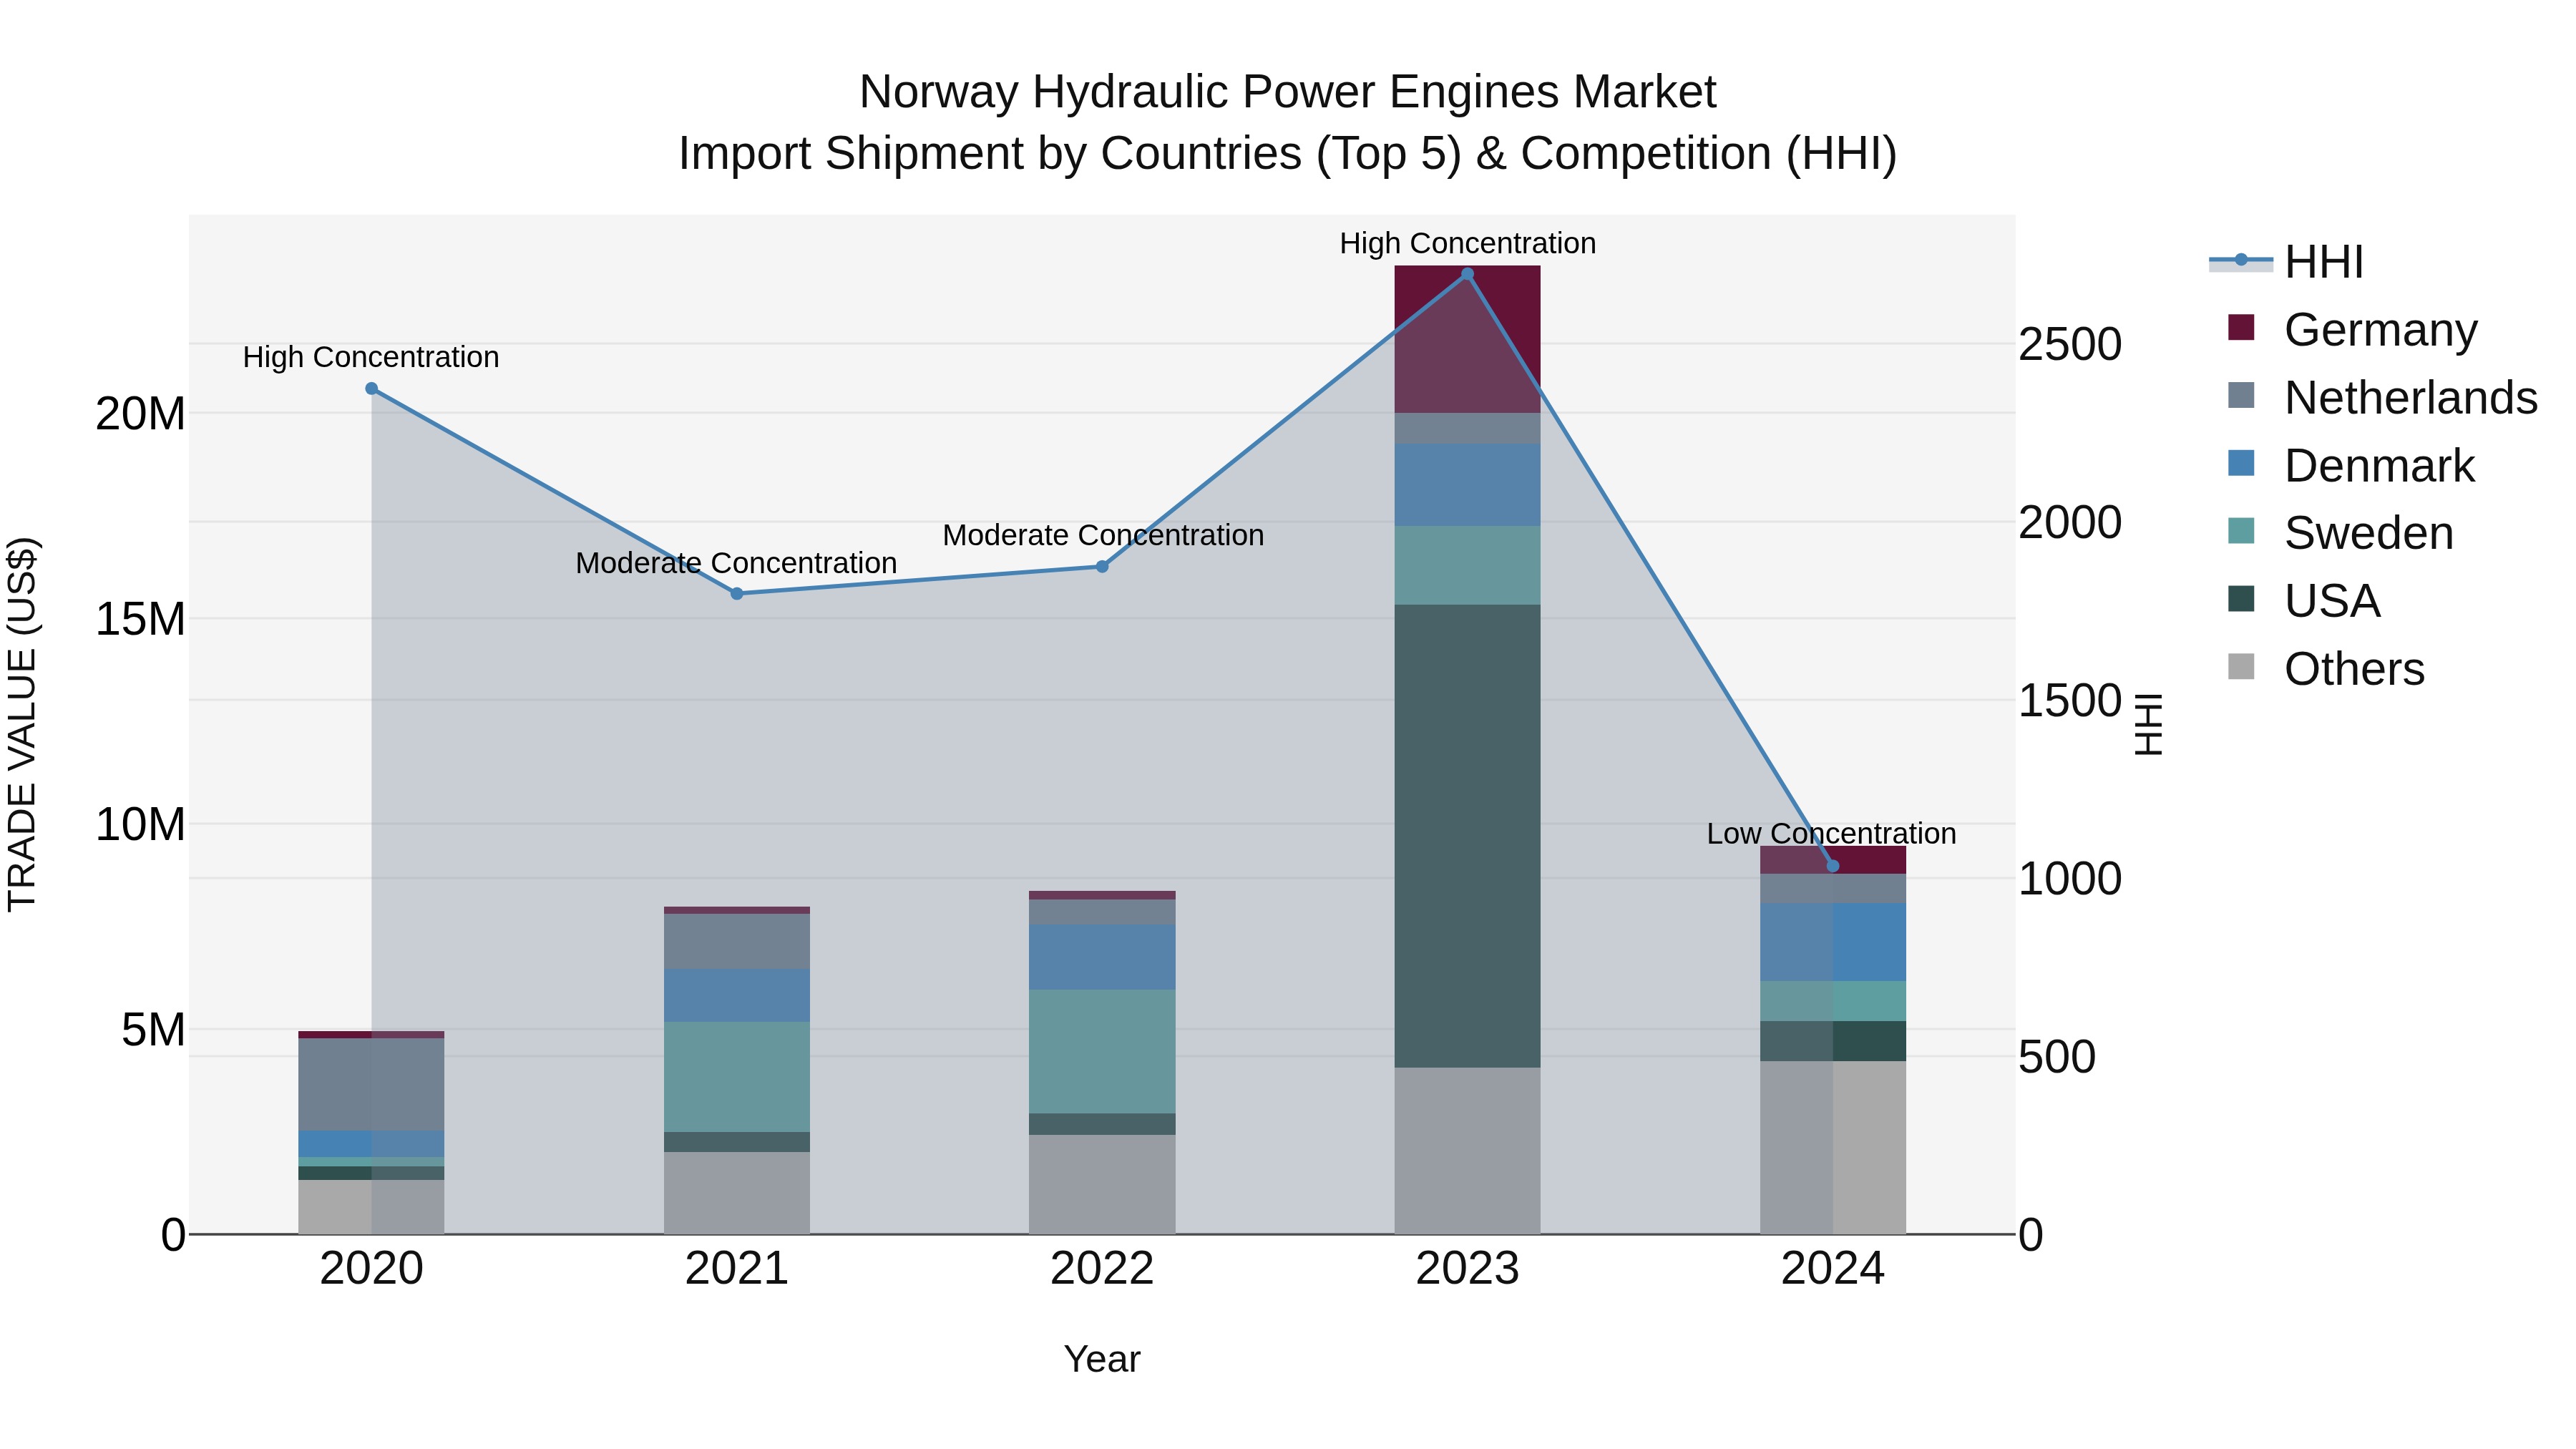The width and height of the screenshot is (2576, 1449).
Task: Select the Sweden segment in the 2022 bar
Action: point(1102,1051)
